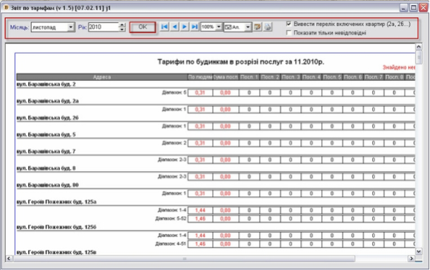Click the 'По людям' column header

tap(201, 77)
